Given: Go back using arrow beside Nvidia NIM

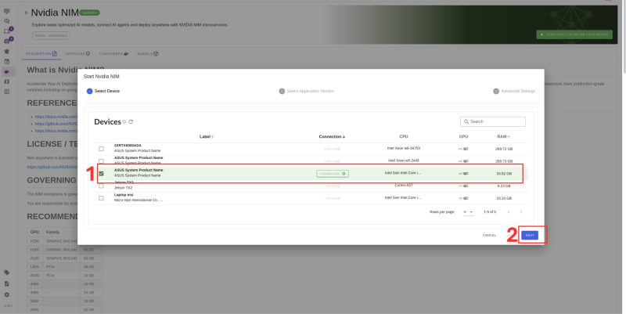Looking at the screenshot, I should [x=27, y=13].
